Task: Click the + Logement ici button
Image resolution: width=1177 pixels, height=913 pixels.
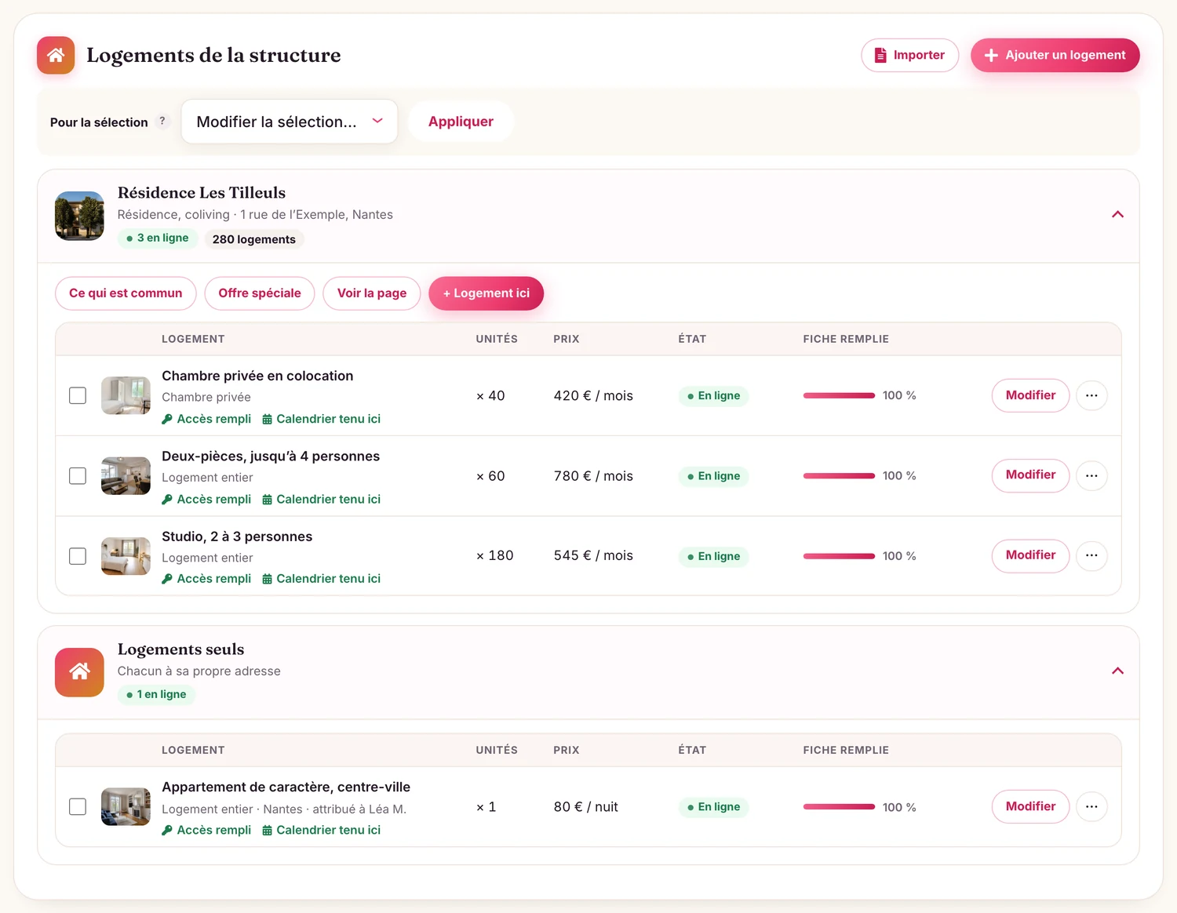Action: 486,293
